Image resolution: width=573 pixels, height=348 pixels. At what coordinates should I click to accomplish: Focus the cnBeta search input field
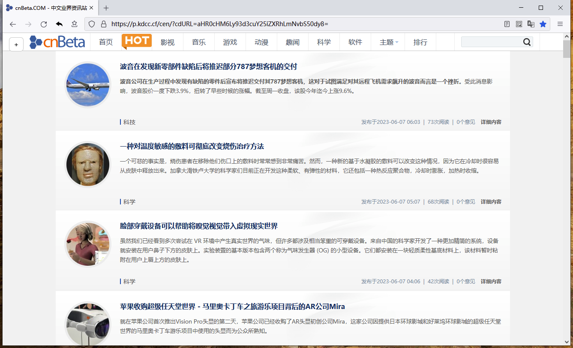(x=492, y=42)
